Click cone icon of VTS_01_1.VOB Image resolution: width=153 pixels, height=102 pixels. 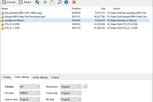point(3,28)
